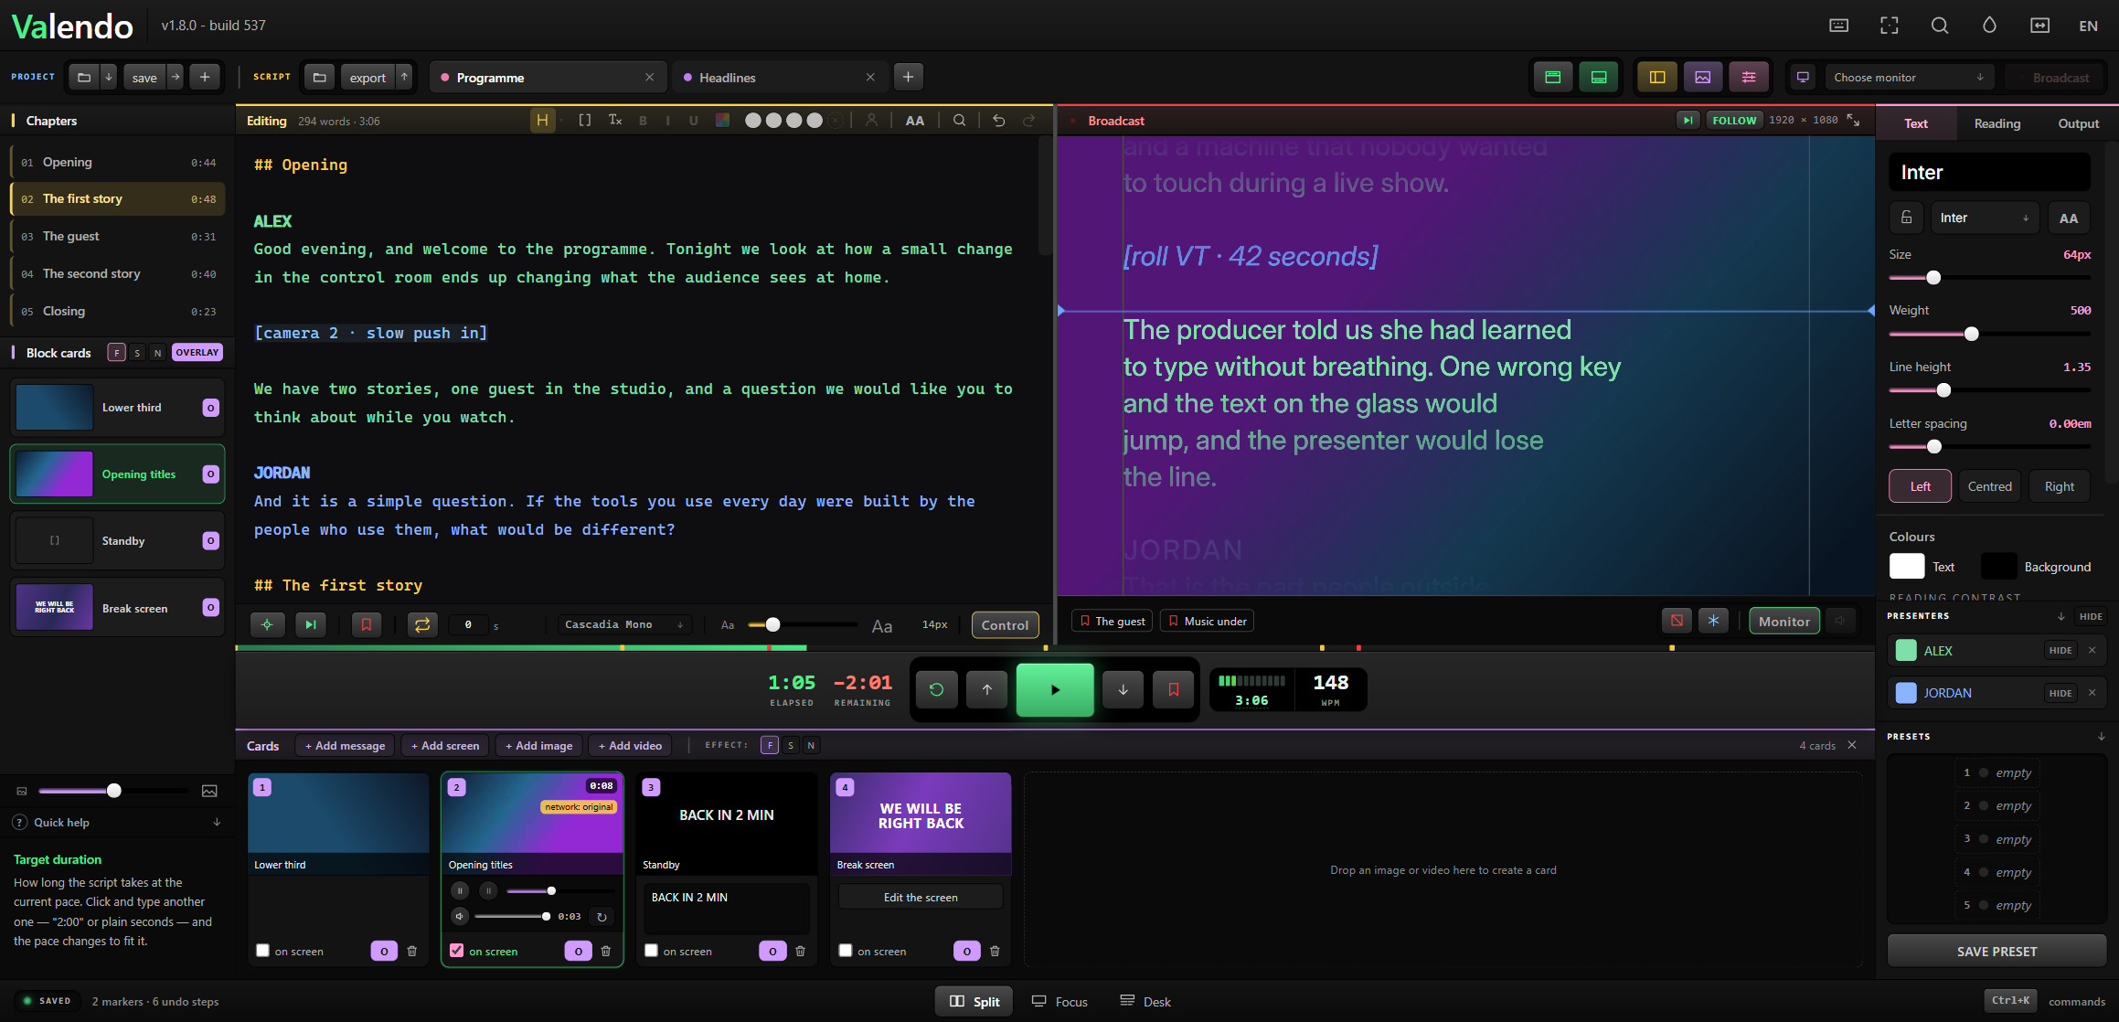Jump to 'Music under' bookmark
Screen dimensions: 2119x1022
coord(1207,621)
